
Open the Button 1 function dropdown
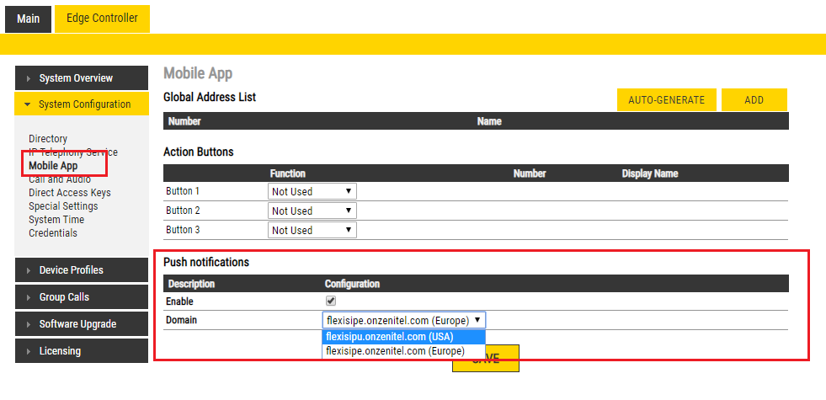tap(312, 192)
